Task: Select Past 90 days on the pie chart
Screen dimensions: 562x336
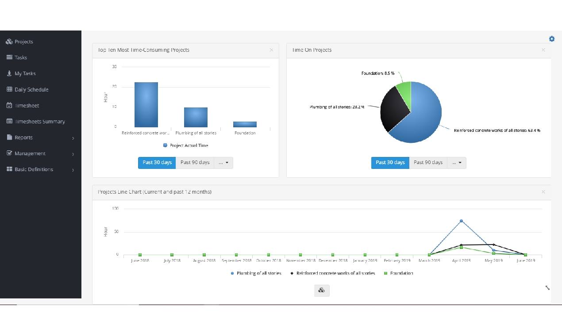Action: click(428, 163)
